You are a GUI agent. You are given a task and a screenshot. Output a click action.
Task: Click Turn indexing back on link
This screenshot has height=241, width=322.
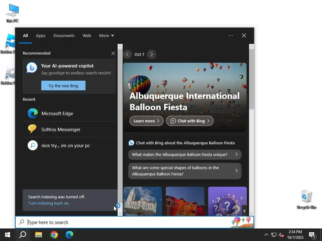tap(49, 203)
